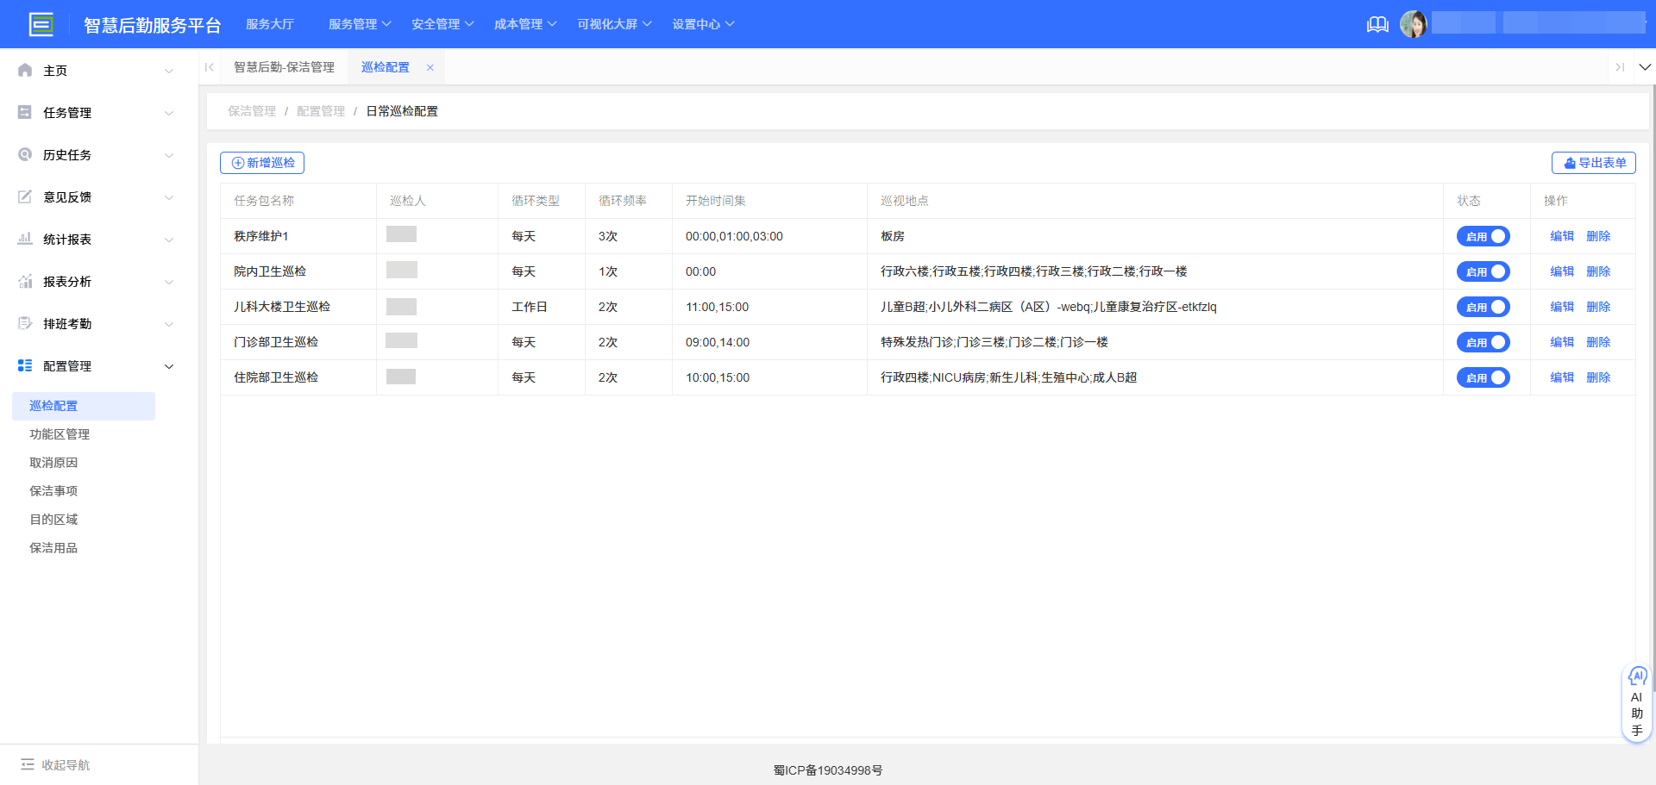Click the 意见反馈 feedback icon
1656x785 pixels.
(x=24, y=196)
